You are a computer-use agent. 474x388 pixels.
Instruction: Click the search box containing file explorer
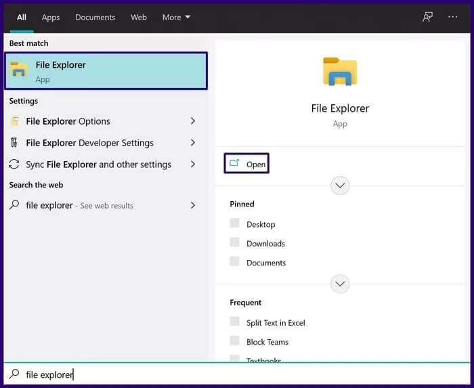click(x=237, y=374)
